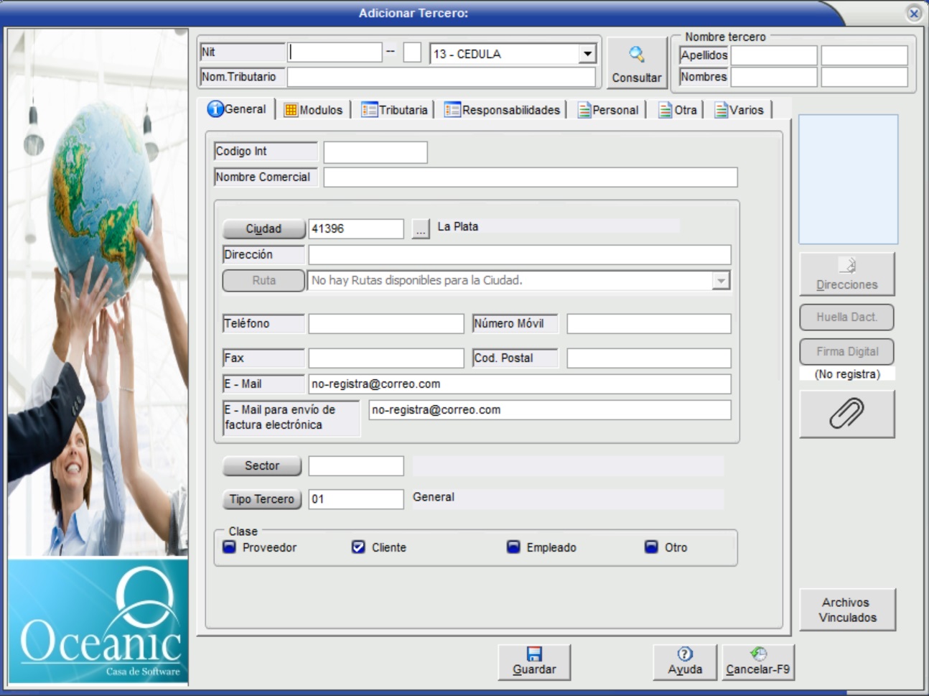Image resolution: width=929 pixels, height=696 pixels.
Task: Click the city lookup ellipsis button
Action: point(421,229)
